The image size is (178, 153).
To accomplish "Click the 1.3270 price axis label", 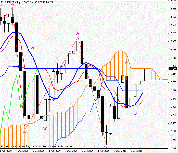I will tap(173, 99).
